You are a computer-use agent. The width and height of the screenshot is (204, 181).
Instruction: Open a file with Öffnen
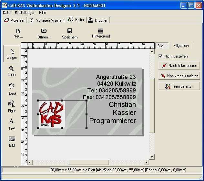[44, 34]
